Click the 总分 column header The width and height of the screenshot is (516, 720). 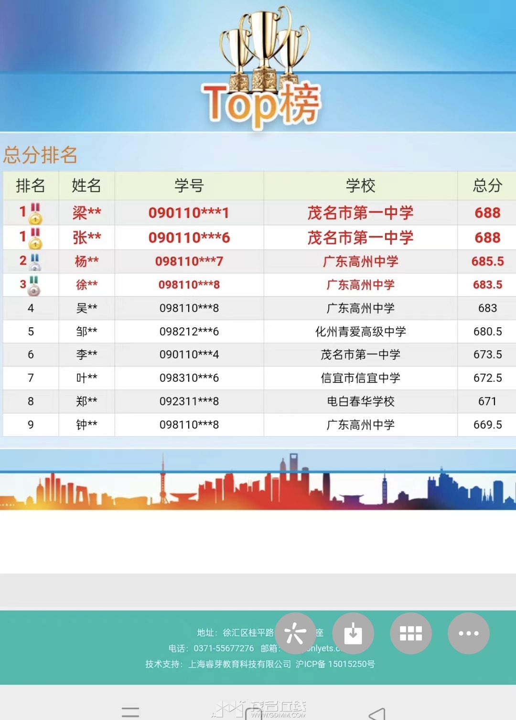[487, 185]
